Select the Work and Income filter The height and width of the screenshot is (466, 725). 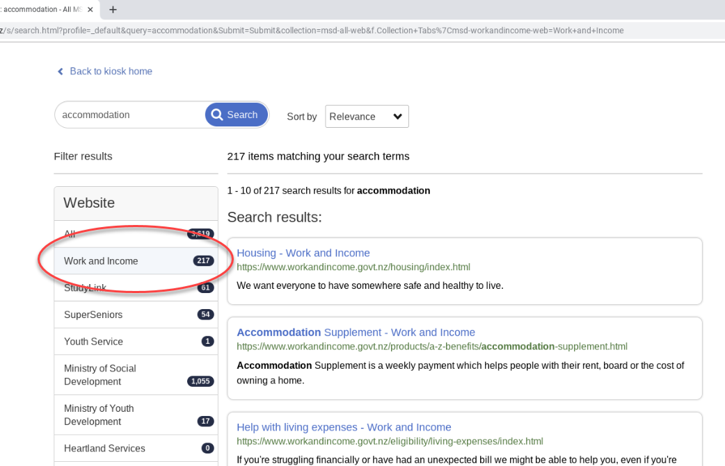pyautogui.click(x=136, y=260)
